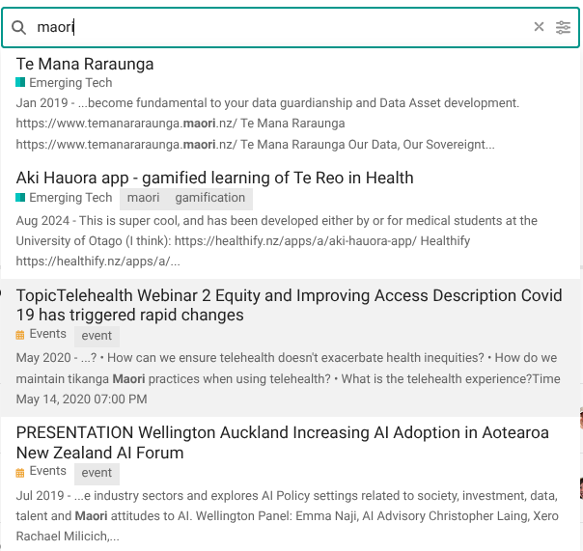
Task: Click the Emerging Tech category square under Te Mana Raraunga
Action: [x=20, y=83]
